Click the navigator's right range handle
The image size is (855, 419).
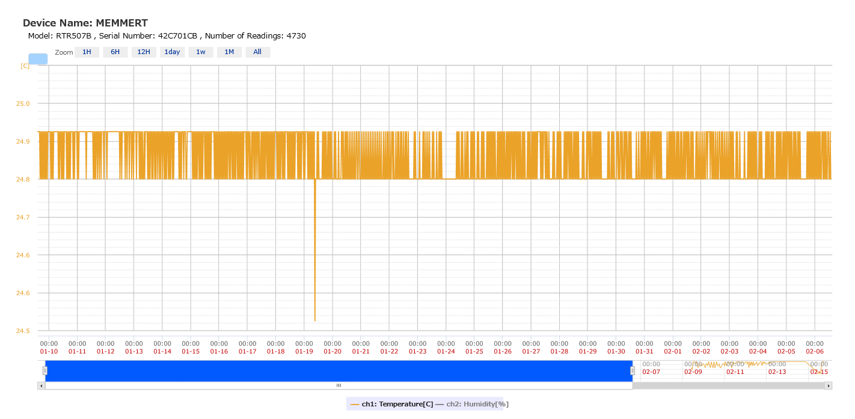pyautogui.click(x=633, y=371)
